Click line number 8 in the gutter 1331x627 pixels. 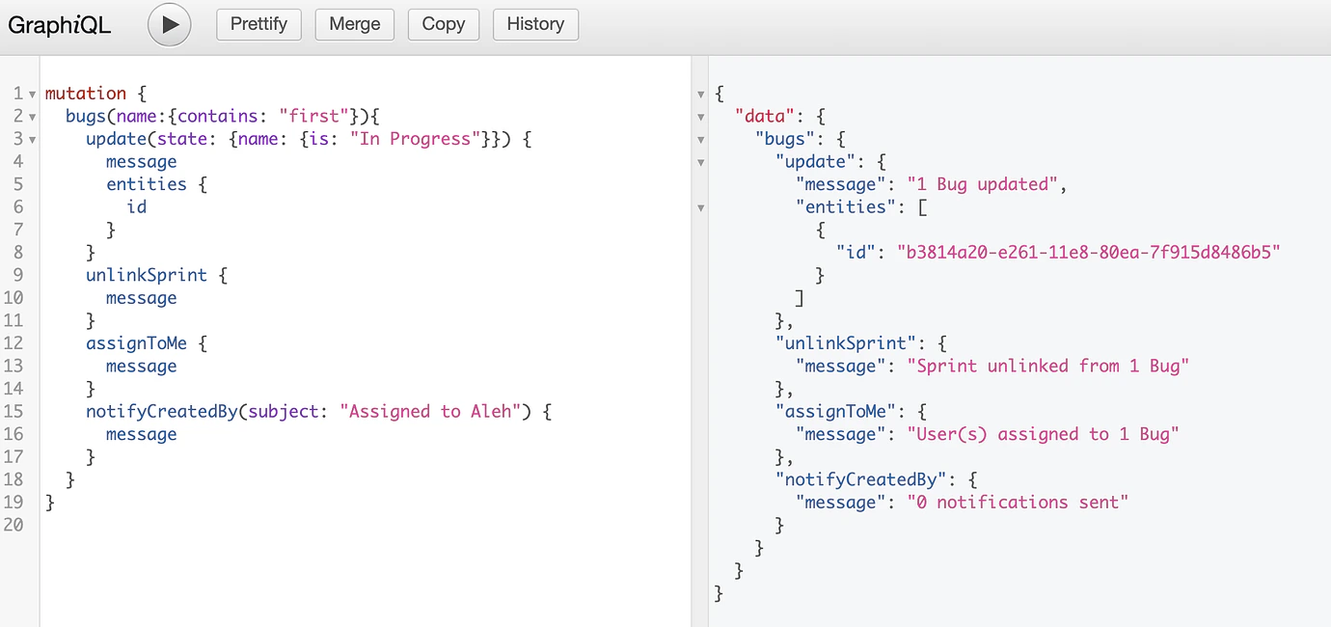pyautogui.click(x=18, y=253)
